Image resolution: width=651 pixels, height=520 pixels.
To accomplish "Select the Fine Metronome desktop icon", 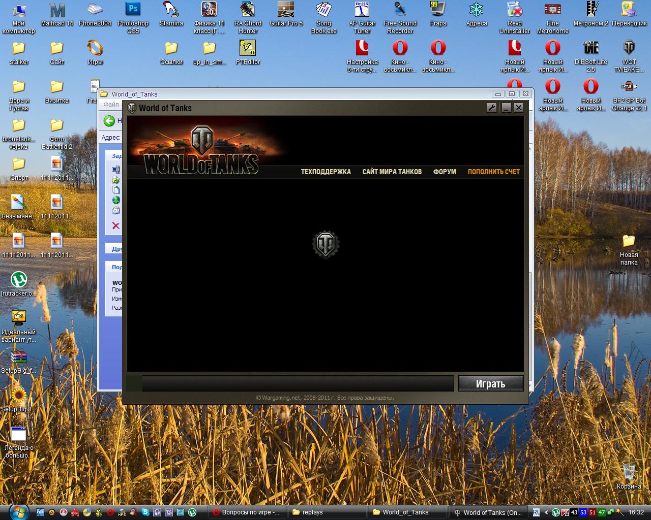I will pos(553,18).
